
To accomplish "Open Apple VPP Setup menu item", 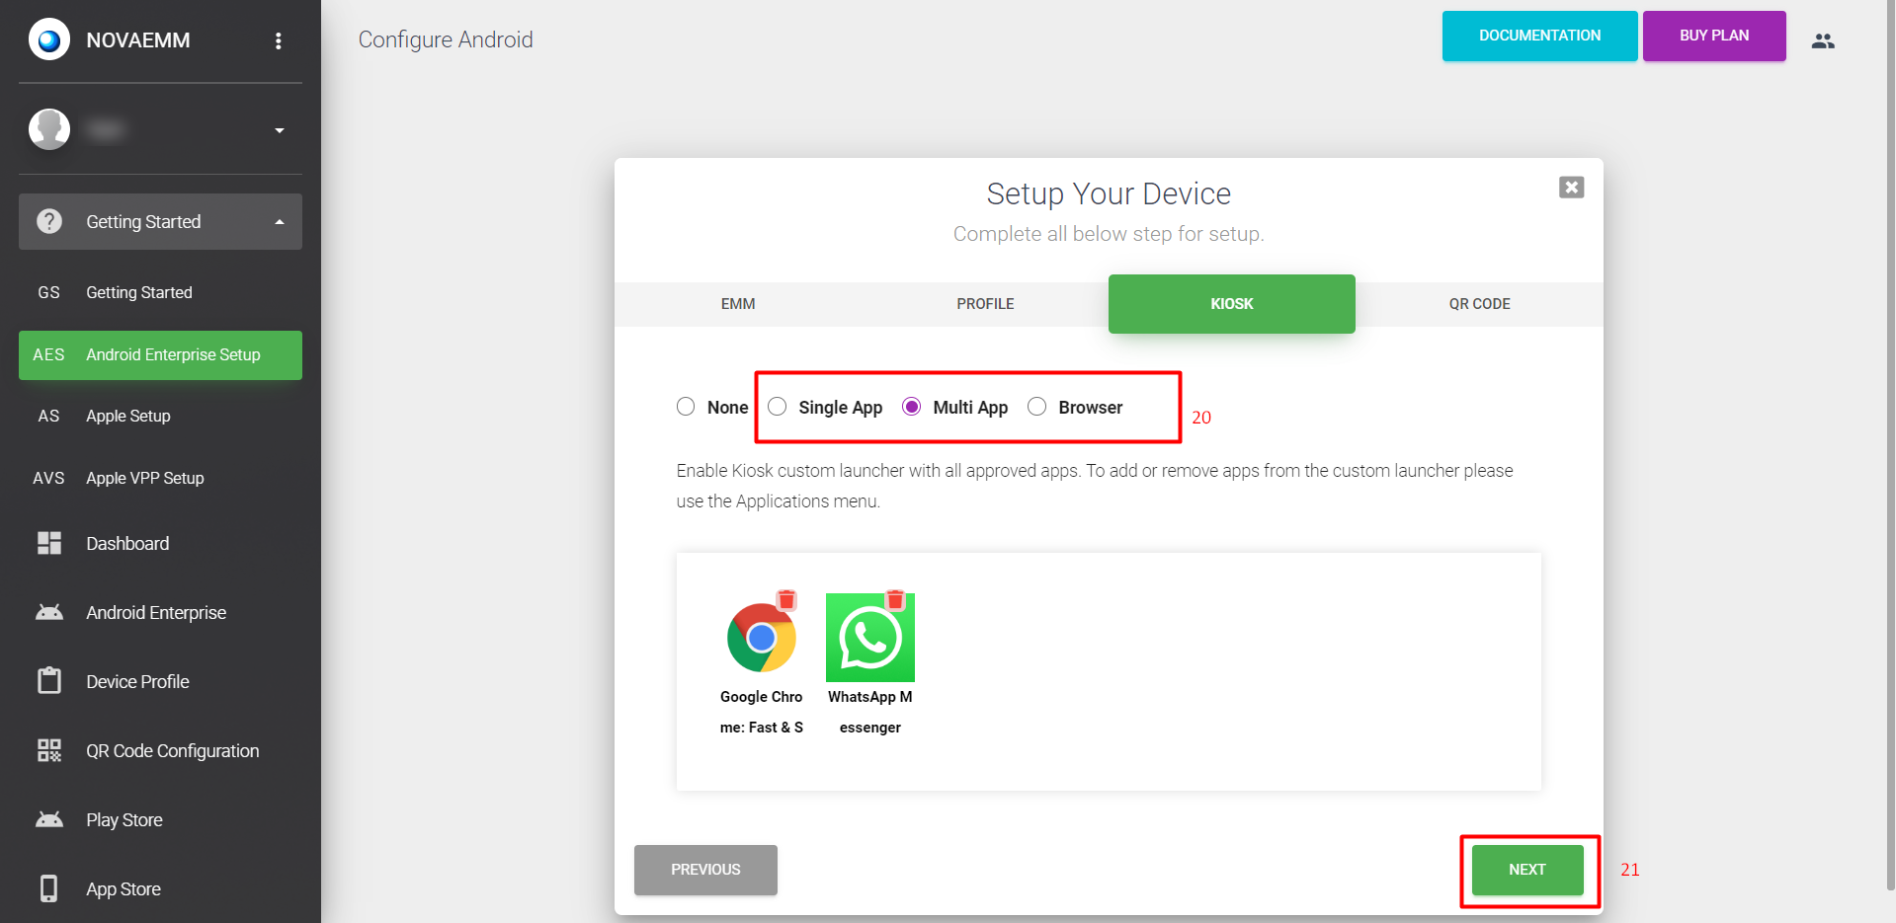I will (160, 478).
